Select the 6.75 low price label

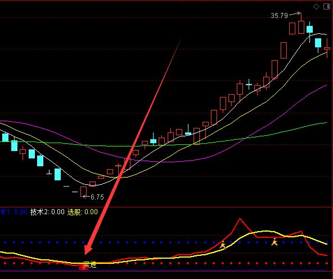click(x=97, y=197)
